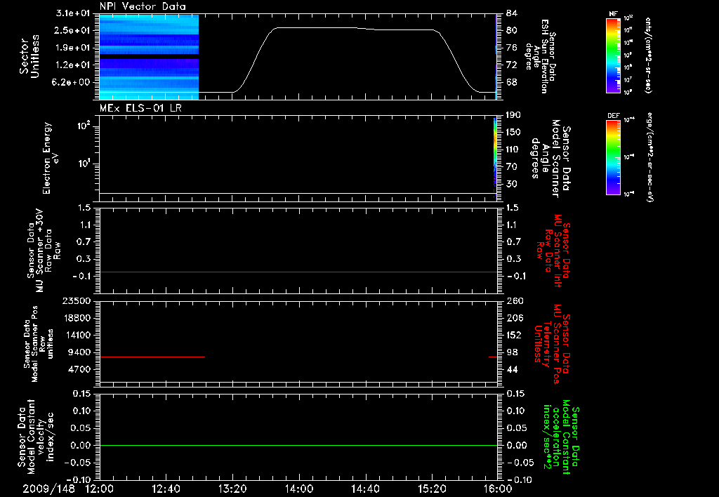
Task: Click the '18800' scanner position tick value
Action: (76, 318)
